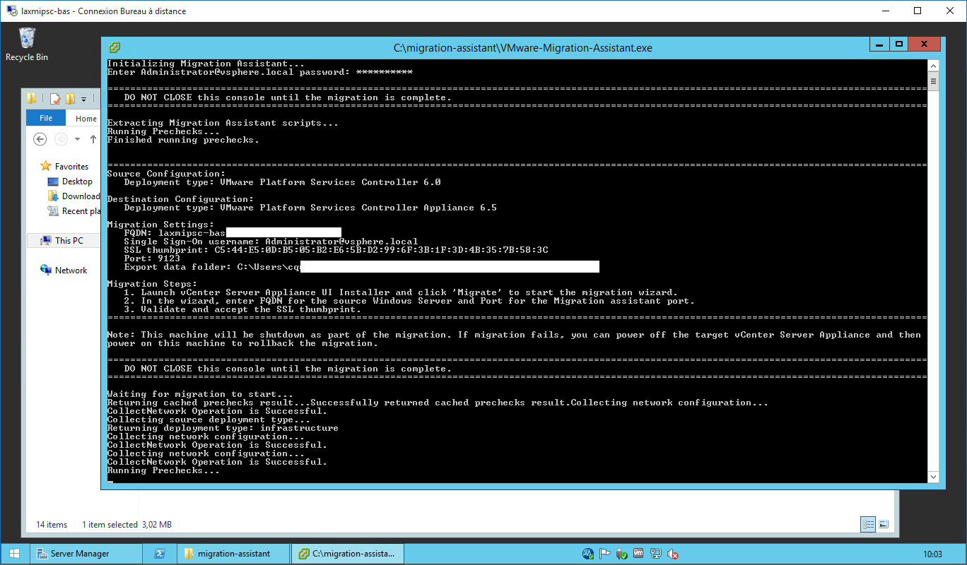Select This PC in navigation pane
967x565 pixels.
[x=69, y=241]
